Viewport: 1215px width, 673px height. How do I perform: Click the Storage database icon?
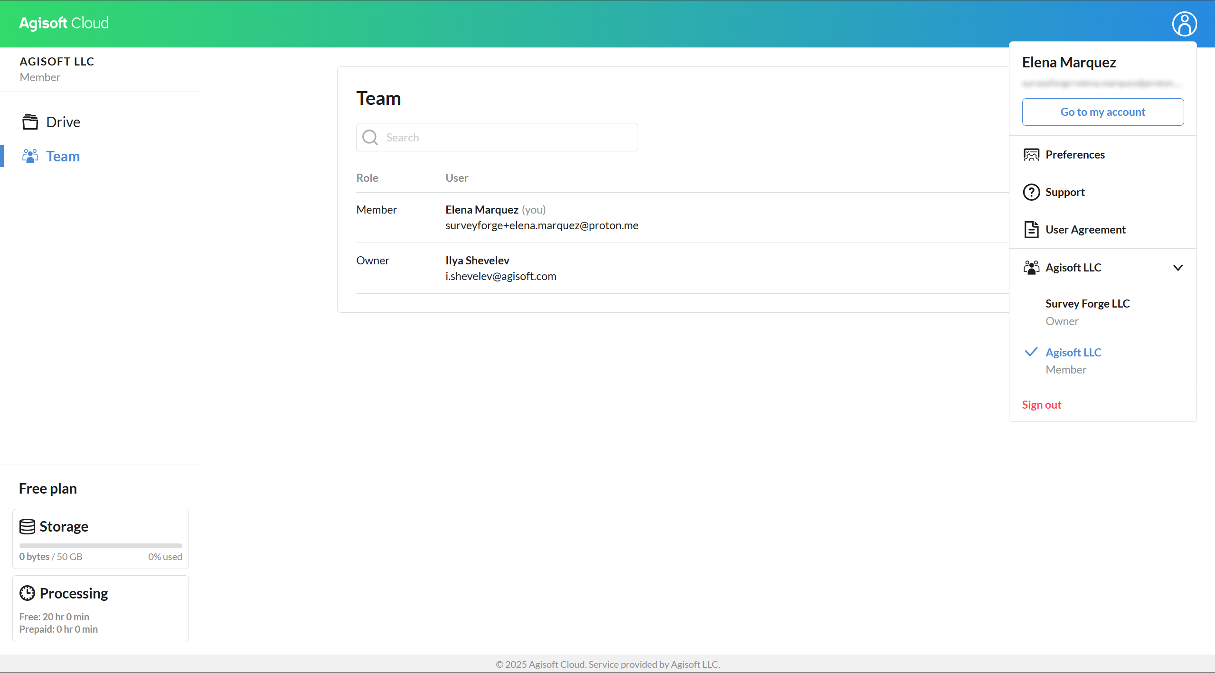(27, 526)
